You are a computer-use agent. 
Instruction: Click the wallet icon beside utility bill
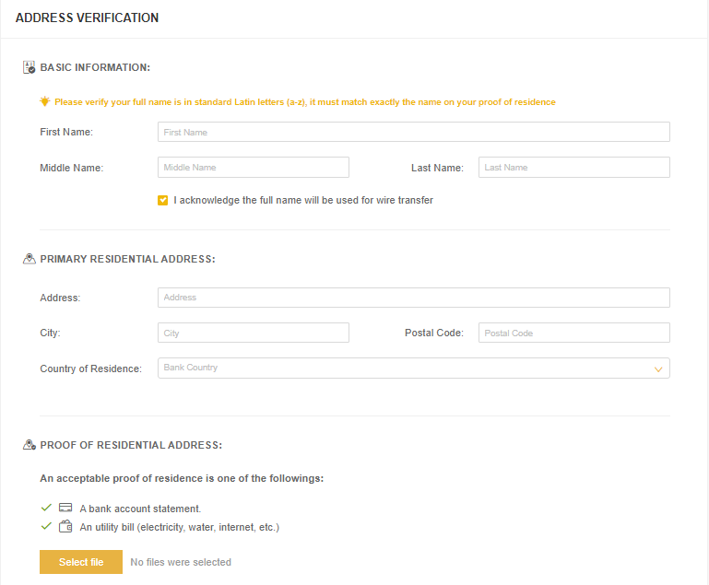click(65, 527)
